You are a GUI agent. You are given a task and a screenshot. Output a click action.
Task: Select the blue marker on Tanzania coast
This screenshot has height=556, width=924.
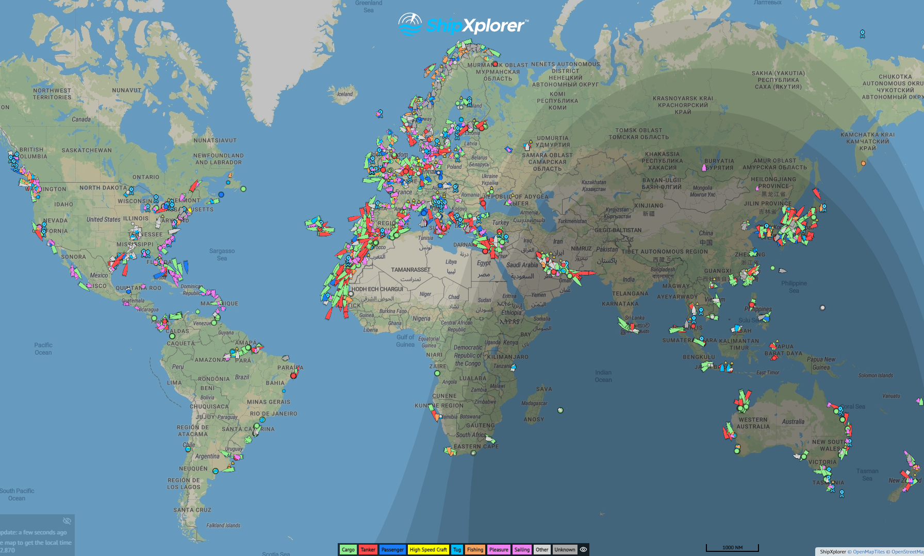(513, 367)
